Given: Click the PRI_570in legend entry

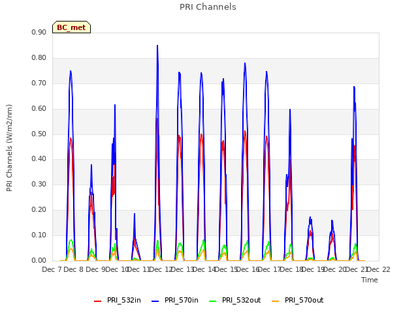Looking at the screenshot, I should click(x=175, y=301).
